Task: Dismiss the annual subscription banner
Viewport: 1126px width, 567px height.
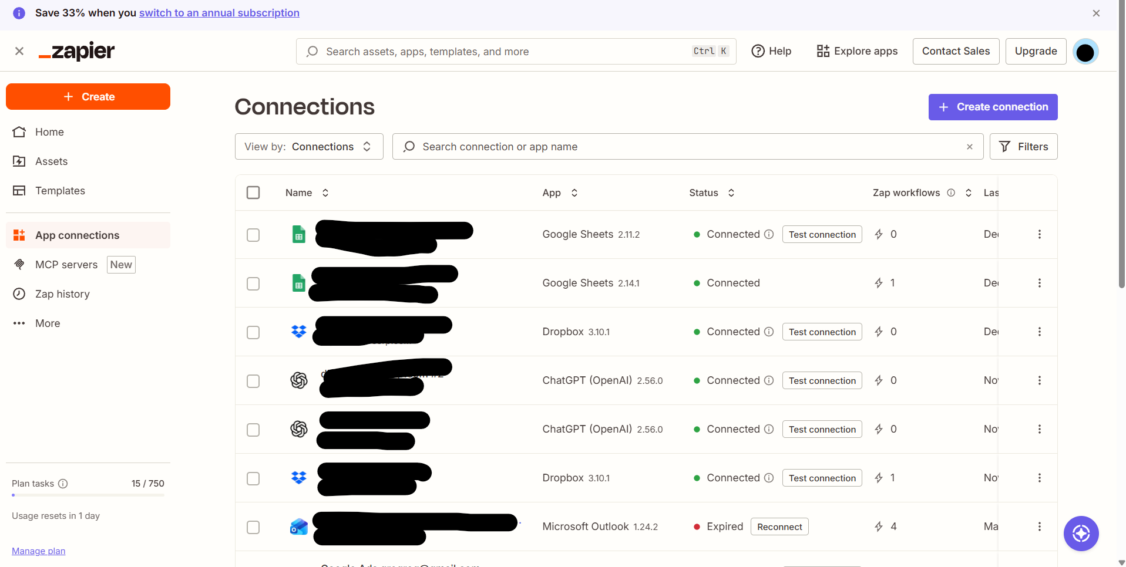Action: tap(1096, 13)
